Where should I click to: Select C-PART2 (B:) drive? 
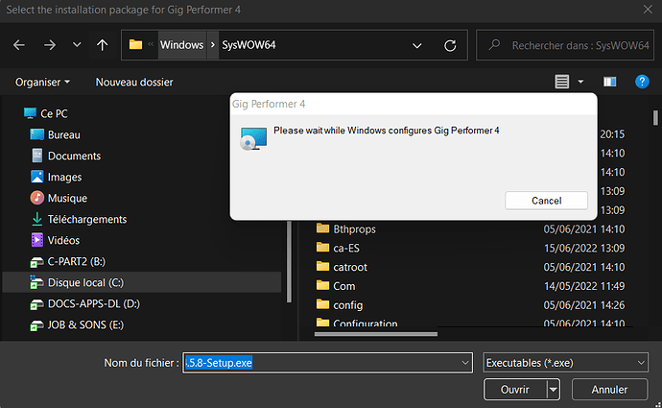click(77, 261)
